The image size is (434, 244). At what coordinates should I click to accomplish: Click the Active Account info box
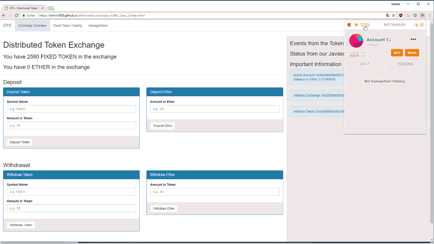point(317,77)
